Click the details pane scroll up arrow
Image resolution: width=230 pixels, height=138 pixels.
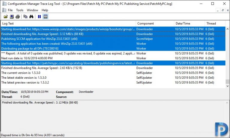(x=227, y=103)
